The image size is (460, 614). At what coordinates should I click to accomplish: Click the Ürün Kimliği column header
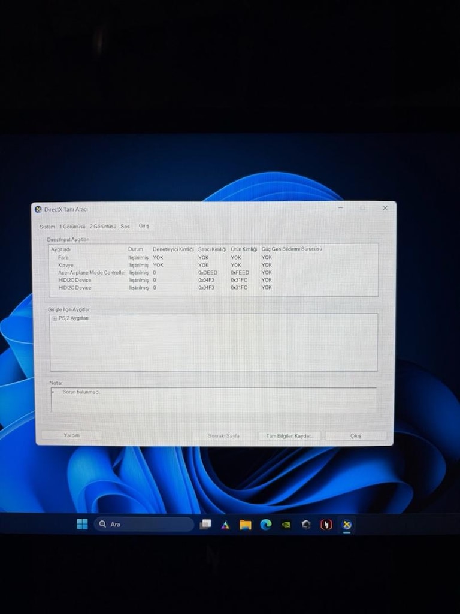click(x=244, y=249)
